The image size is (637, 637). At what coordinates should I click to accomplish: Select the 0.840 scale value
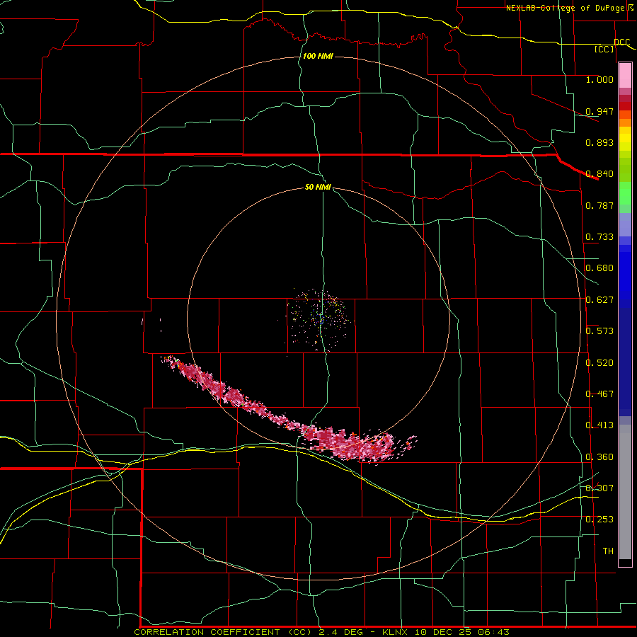[x=599, y=174]
